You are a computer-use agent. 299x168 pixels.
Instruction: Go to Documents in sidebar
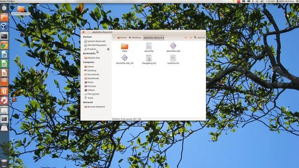click(92, 75)
